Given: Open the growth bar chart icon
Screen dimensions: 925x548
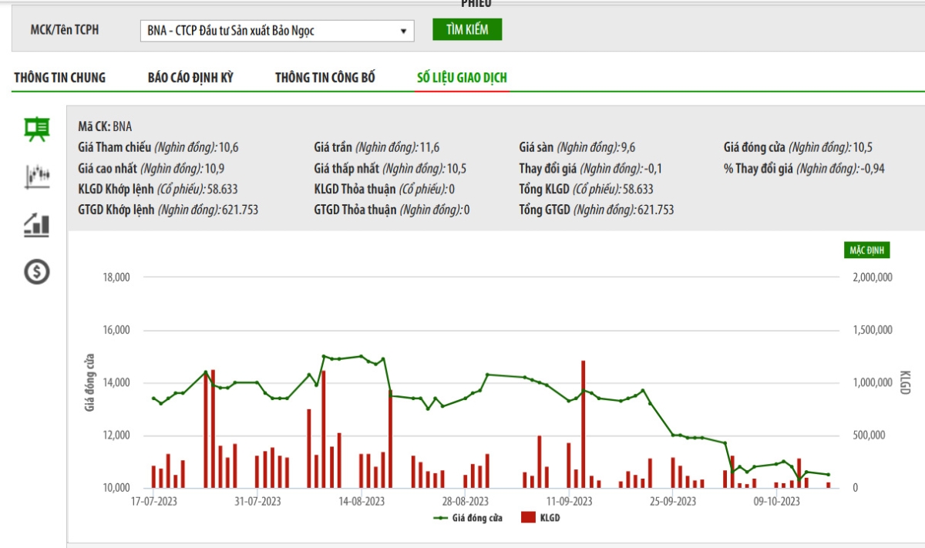Looking at the screenshot, I should click(37, 224).
